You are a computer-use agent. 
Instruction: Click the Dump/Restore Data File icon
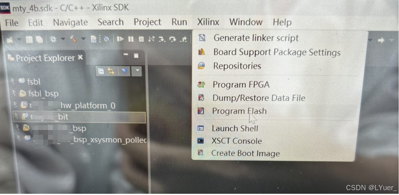point(201,98)
